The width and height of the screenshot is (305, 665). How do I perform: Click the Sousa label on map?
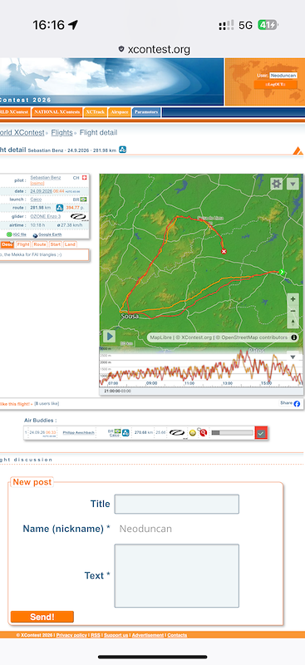click(x=130, y=317)
